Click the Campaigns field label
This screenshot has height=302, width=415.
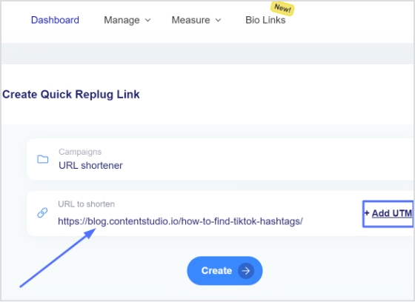pos(80,152)
